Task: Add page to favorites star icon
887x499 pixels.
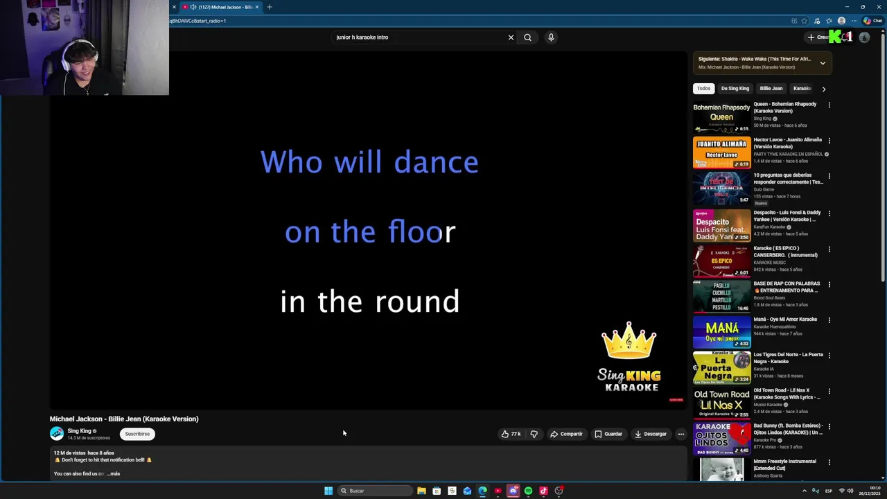Action: tap(805, 21)
